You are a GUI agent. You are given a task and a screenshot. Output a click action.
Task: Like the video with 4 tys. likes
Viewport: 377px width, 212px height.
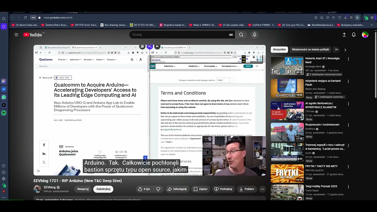click(144, 189)
